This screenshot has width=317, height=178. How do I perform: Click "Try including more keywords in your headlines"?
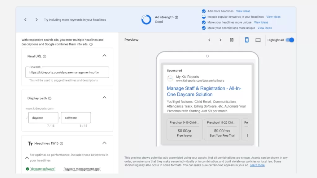coord(75,20)
